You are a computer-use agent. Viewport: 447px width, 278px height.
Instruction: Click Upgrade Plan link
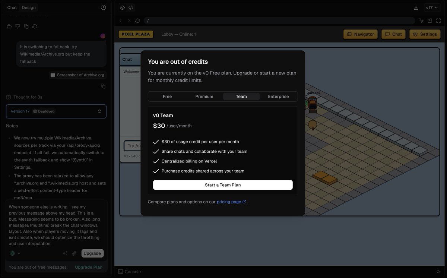pyautogui.click(x=89, y=267)
